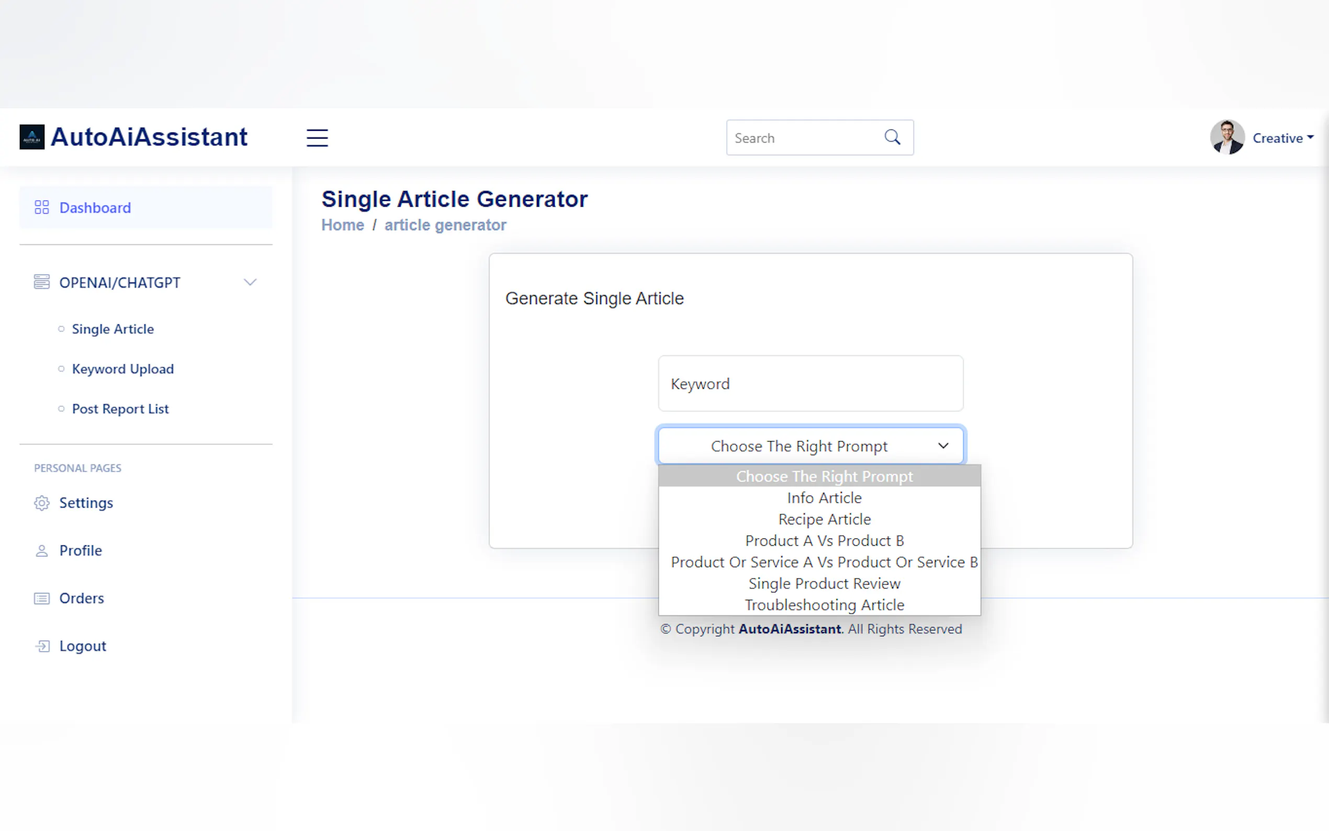The image size is (1329, 831).
Task: Select Recipe Article from the list
Action: (824, 519)
